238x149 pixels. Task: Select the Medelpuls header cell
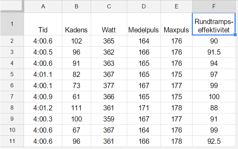click(144, 24)
